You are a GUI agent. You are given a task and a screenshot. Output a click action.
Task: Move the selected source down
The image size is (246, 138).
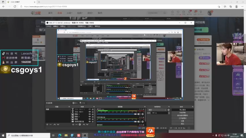[87, 125]
